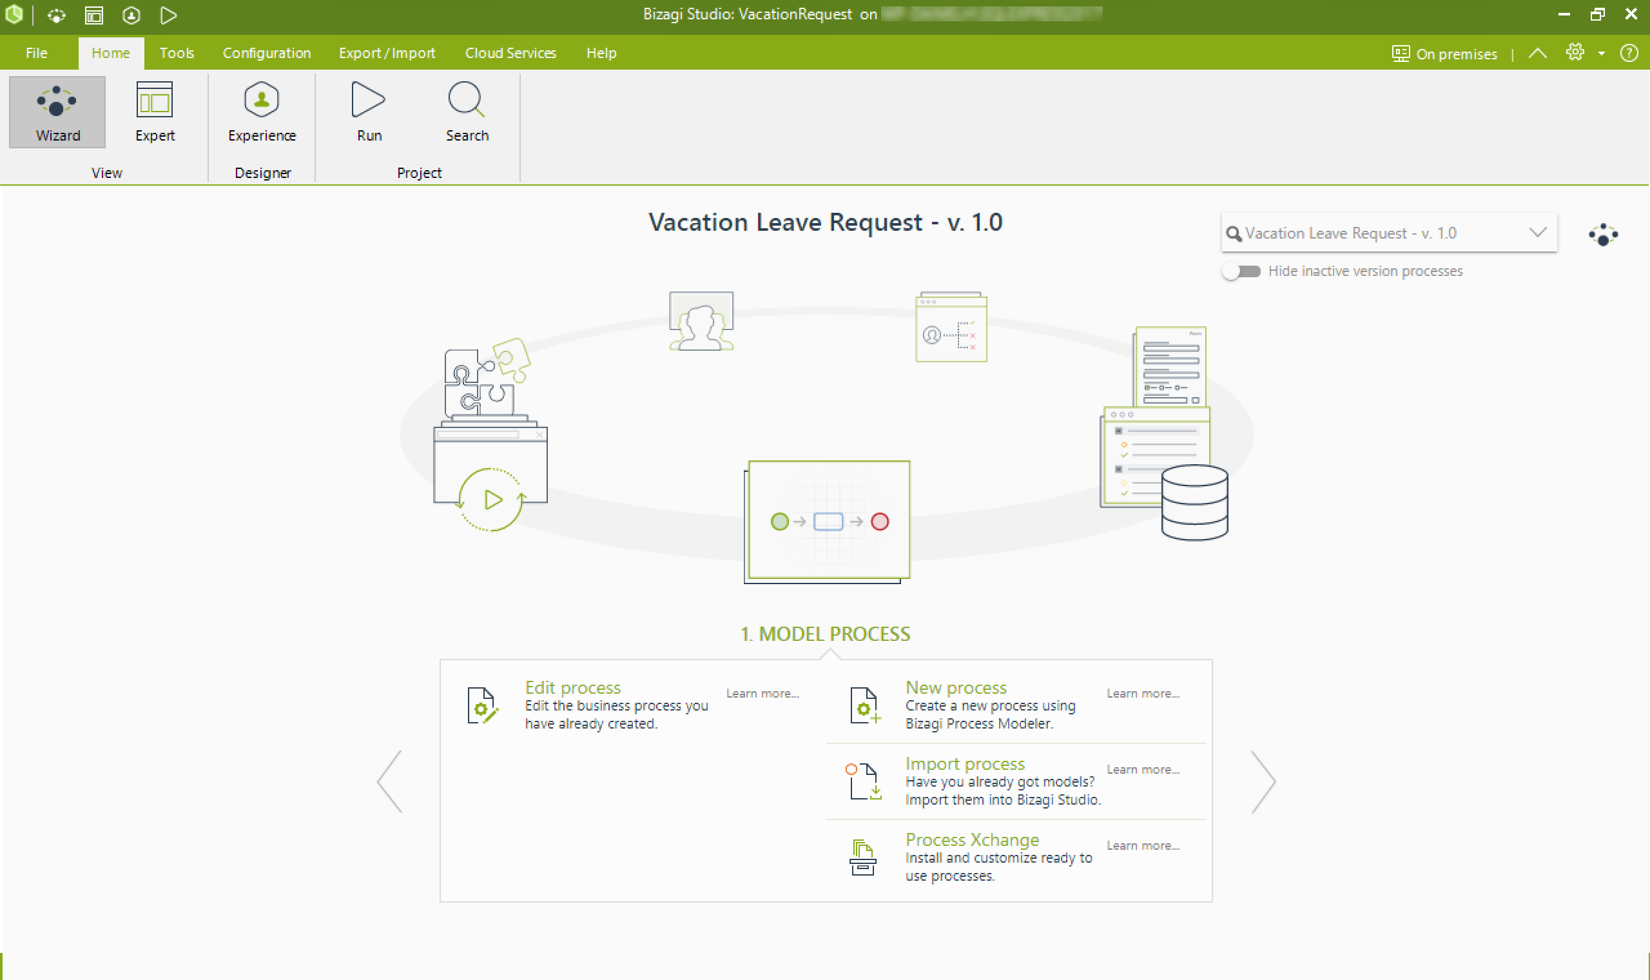
Task: Click the Bizagi logo in title bar
Action: (14, 15)
